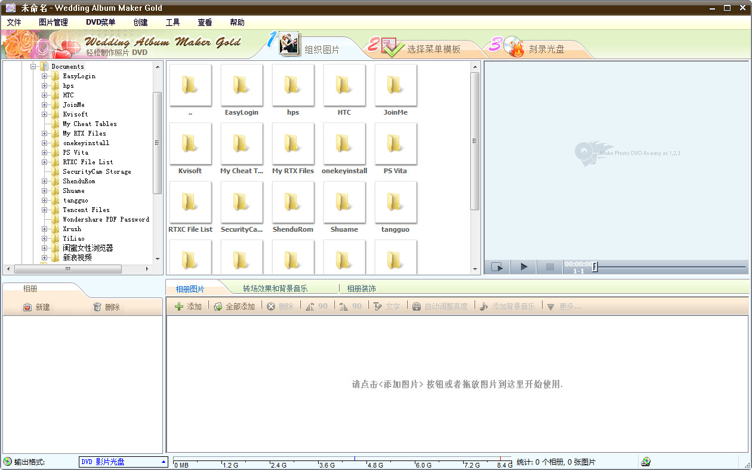Select the Album (相册) panel tab
Image resolution: width=752 pixels, height=470 pixels.
(x=30, y=289)
